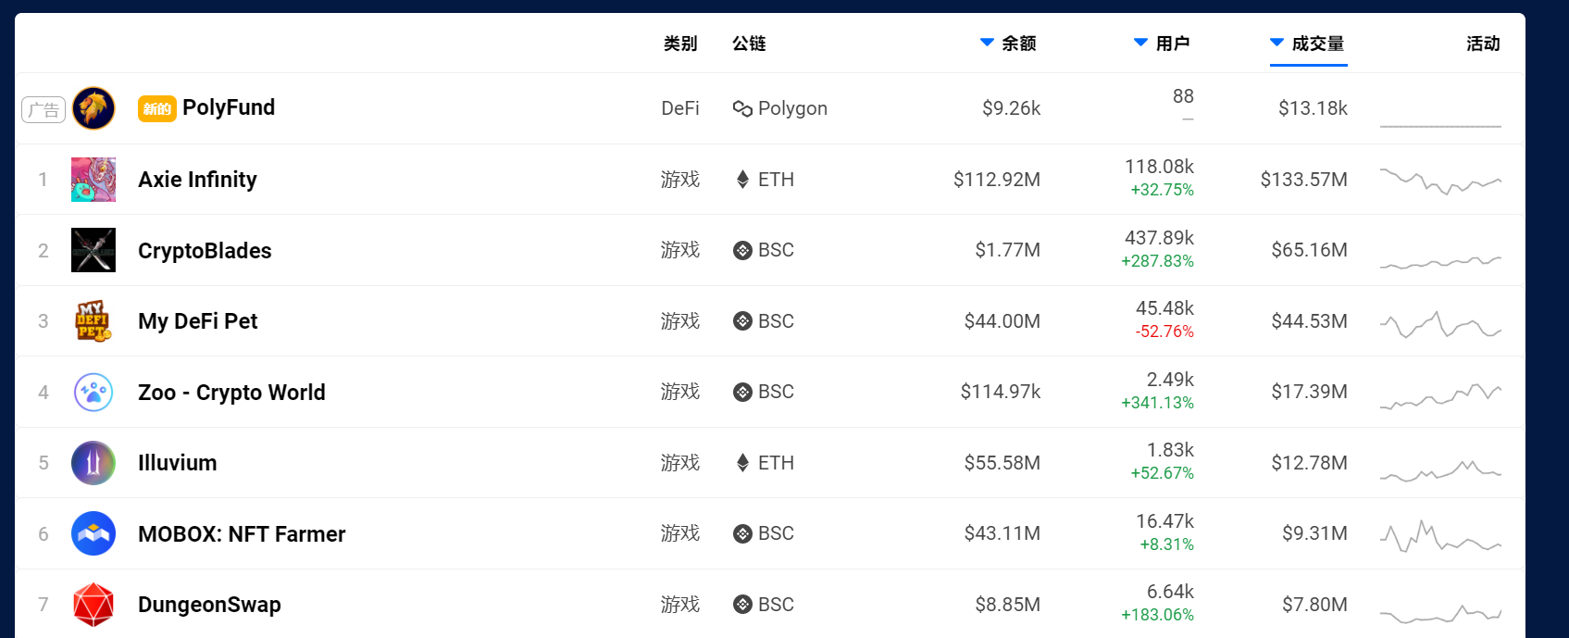Open the My DeFi Pet dapp link
This screenshot has height=638, width=1569.
coord(197,321)
